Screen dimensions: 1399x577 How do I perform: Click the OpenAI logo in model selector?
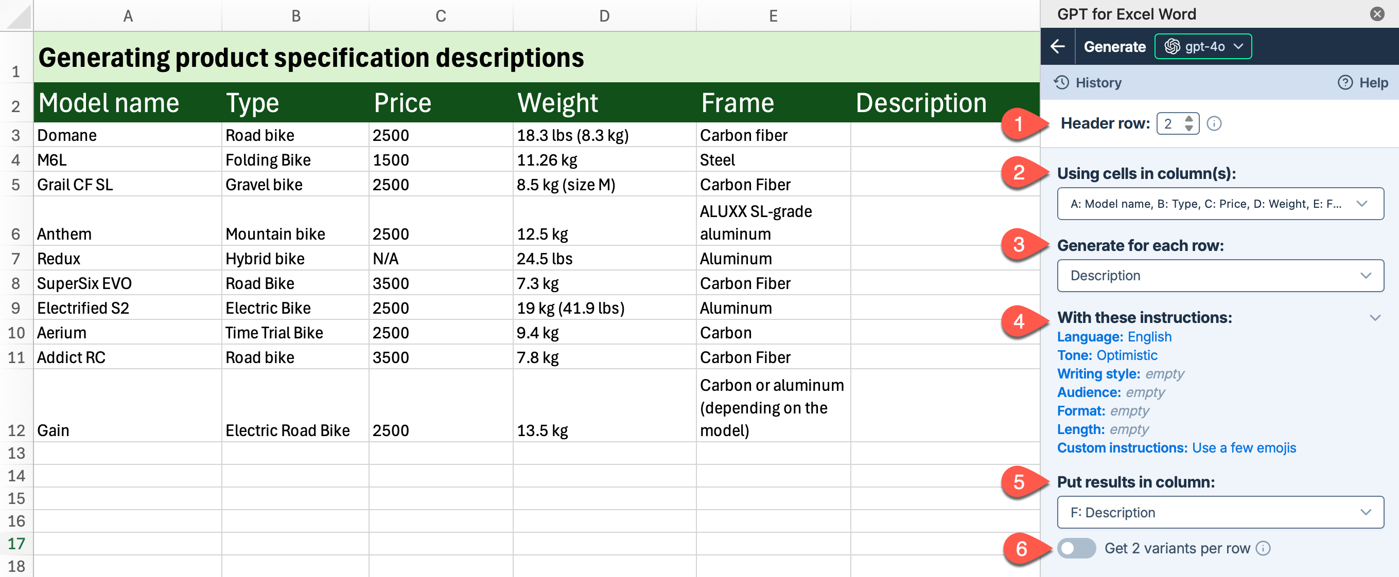[1171, 46]
